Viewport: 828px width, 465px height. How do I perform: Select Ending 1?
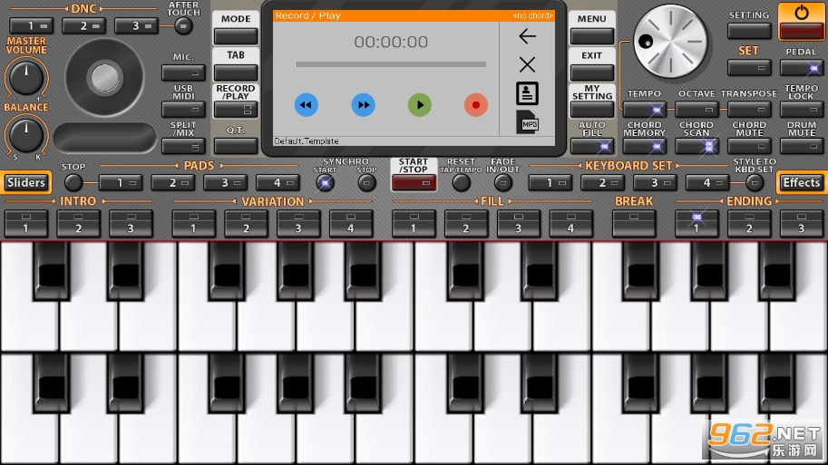point(696,223)
